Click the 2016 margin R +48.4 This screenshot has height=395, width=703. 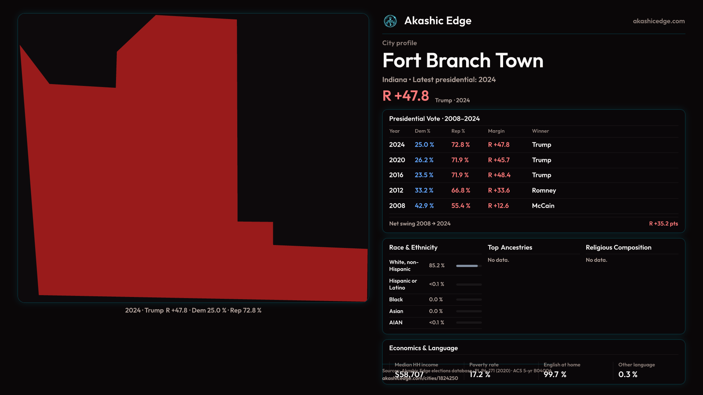pyautogui.click(x=499, y=175)
